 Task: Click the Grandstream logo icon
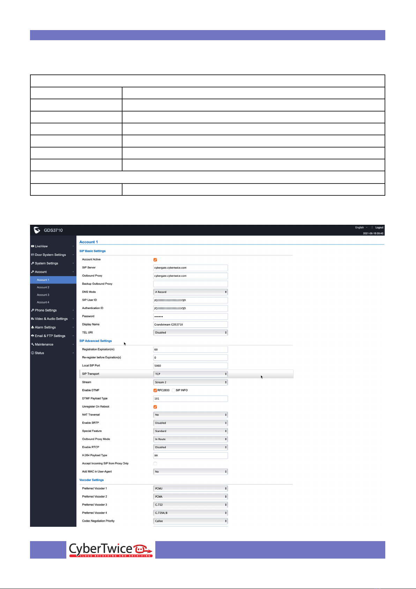pyautogui.click(x=37, y=230)
